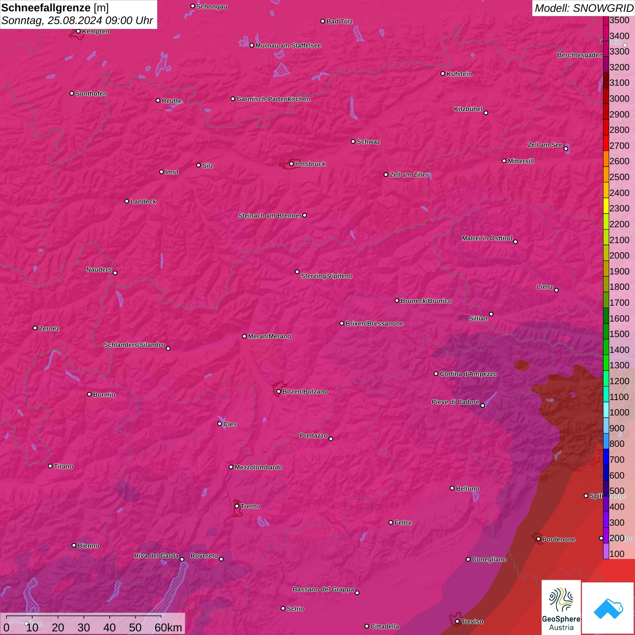Click the 'Modell: SNOWGRID' label
The height and width of the screenshot is (635, 635).
pyautogui.click(x=583, y=8)
